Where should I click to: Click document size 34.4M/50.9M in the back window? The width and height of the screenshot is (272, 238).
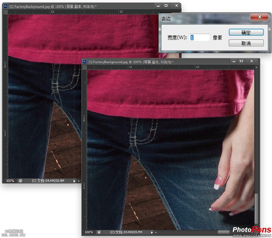tap(48, 181)
